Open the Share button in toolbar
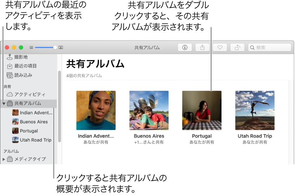This screenshot has height=196, width=295. point(202,47)
